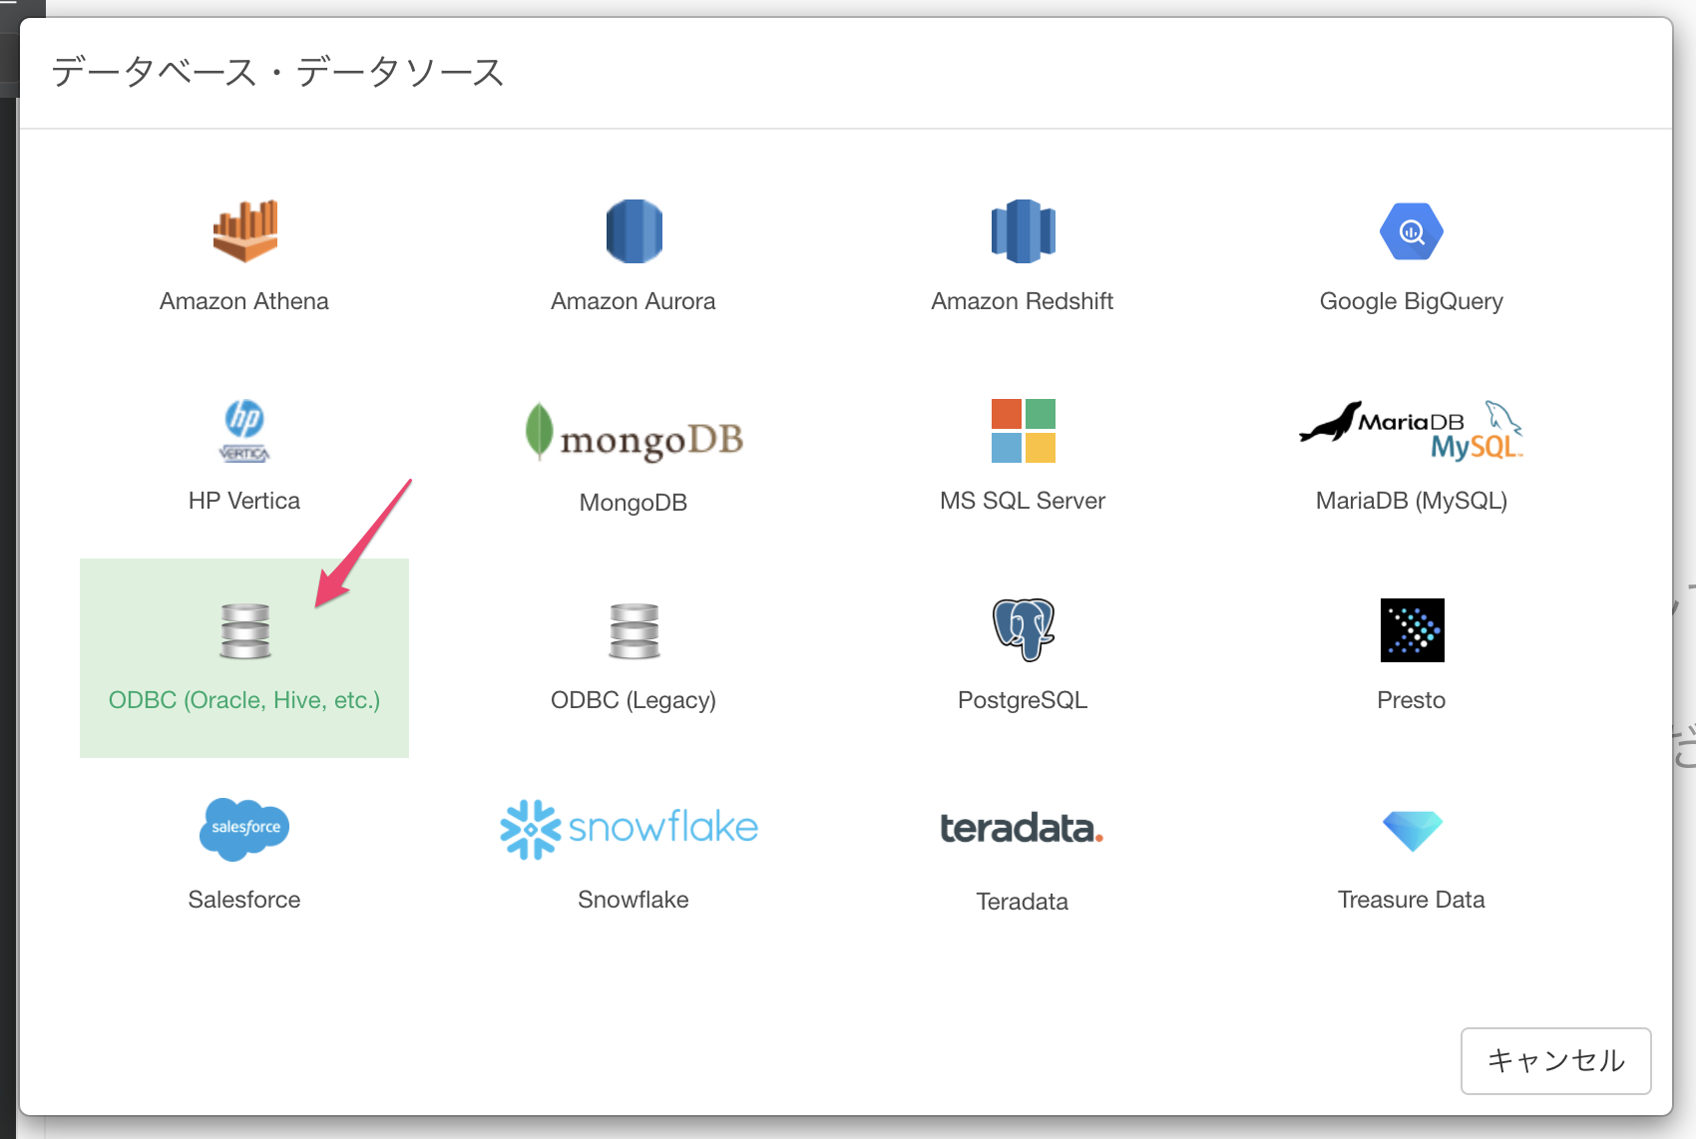Cancel the dialog with キャンセル button
This screenshot has height=1139, width=1696.
(x=1556, y=1061)
